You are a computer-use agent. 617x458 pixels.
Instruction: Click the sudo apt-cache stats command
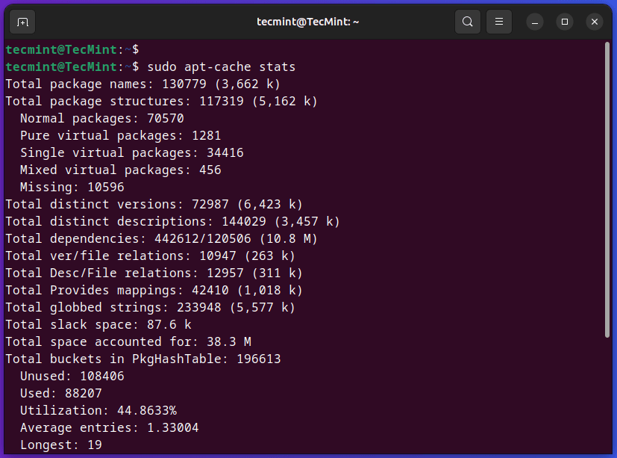(221, 67)
